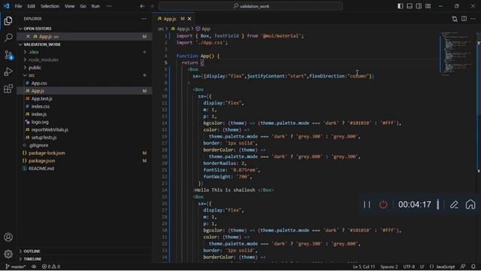Collapse the src folder
Image resolution: width=481 pixels, height=271 pixels.
click(x=32, y=75)
